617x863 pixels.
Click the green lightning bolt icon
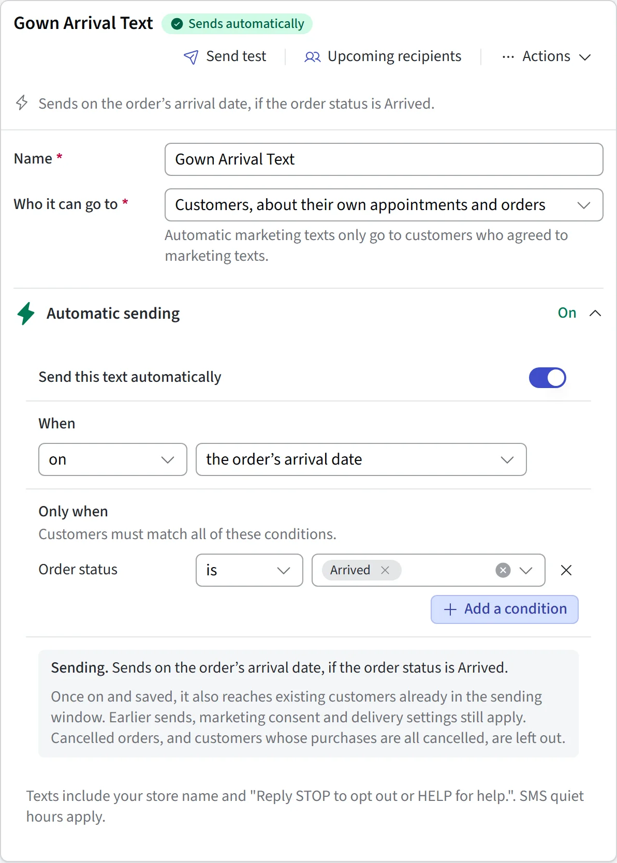26,314
